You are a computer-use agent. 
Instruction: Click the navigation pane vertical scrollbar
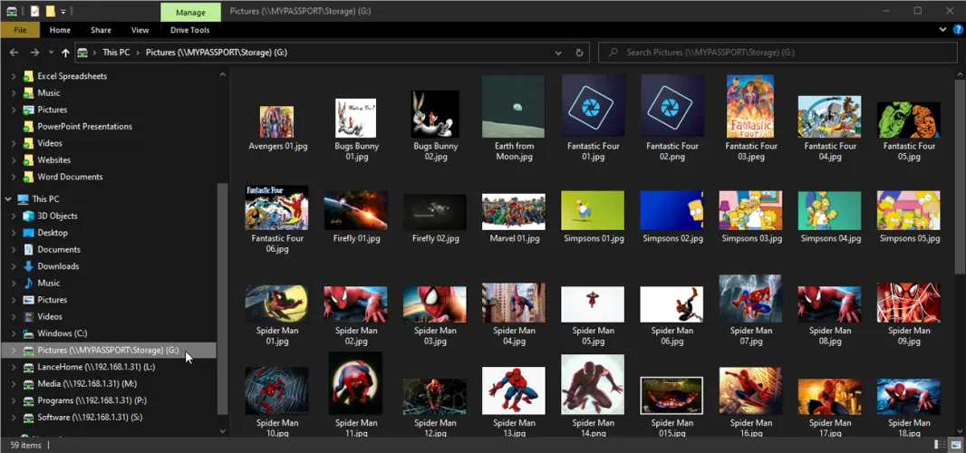coord(222,299)
